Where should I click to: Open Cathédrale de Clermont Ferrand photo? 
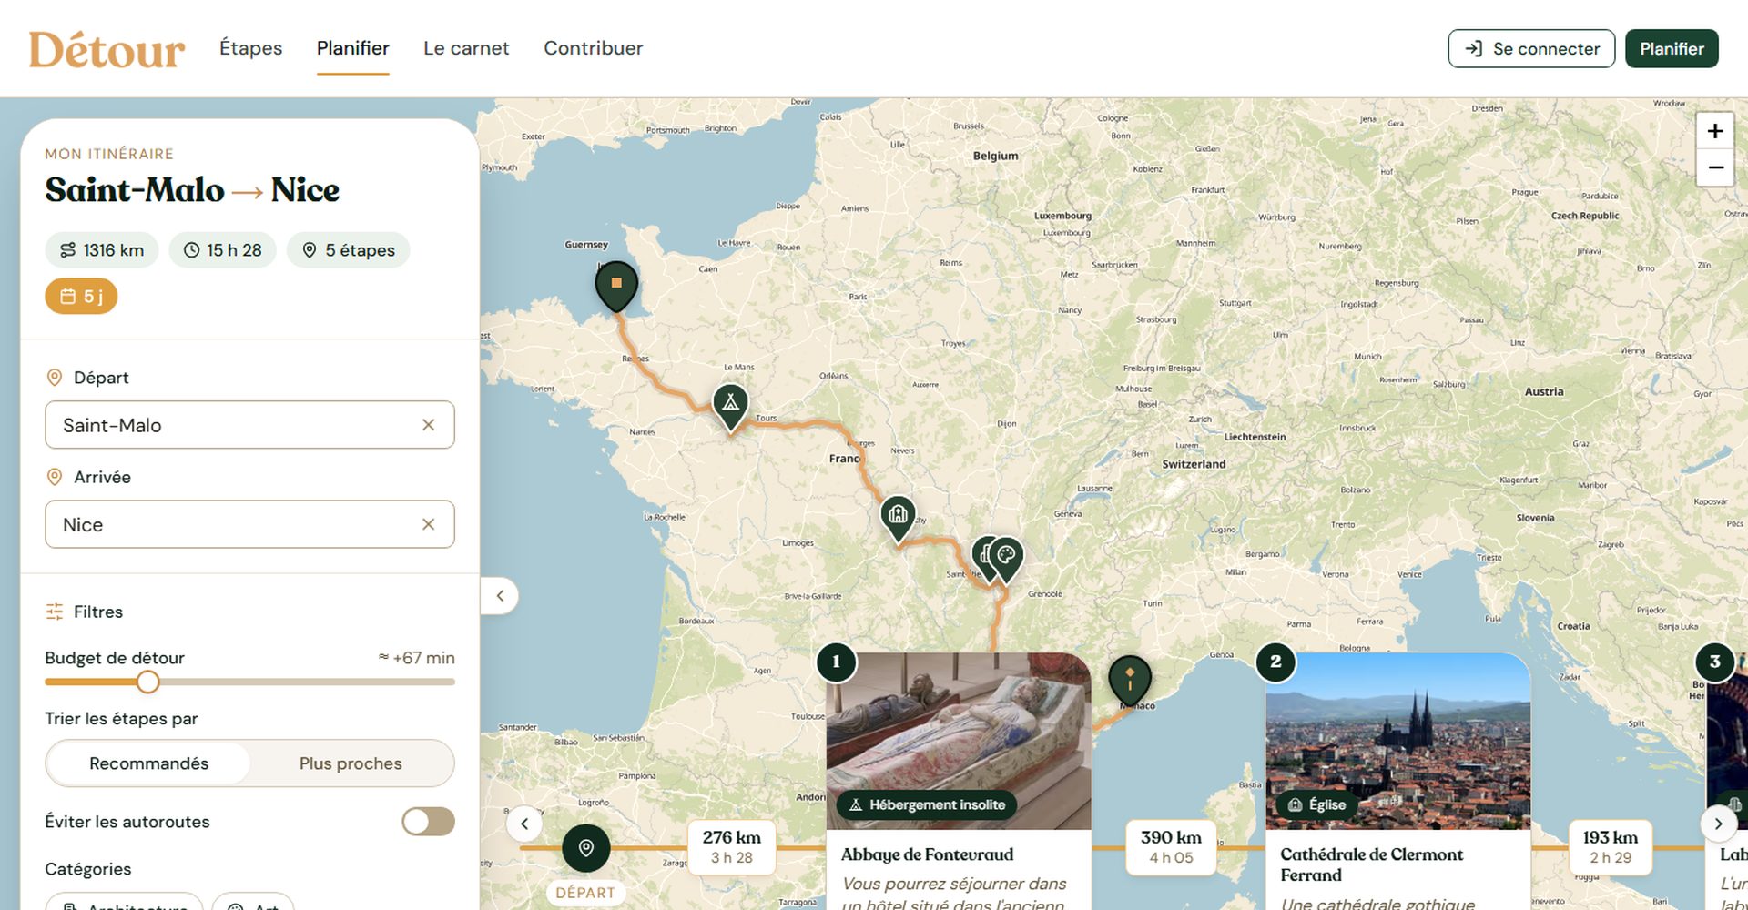1397,741
